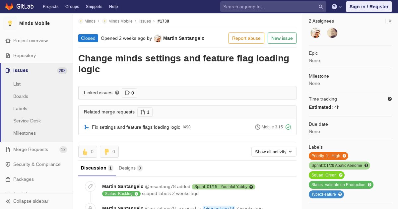Switch to the Designs tab
Image resolution: width=398 pixels, height=209 pixels.
(x=130, y=168)
